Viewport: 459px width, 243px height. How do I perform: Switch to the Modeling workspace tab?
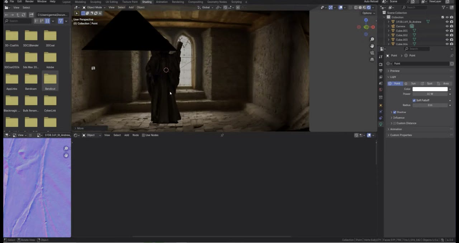[x=80, y=2]
